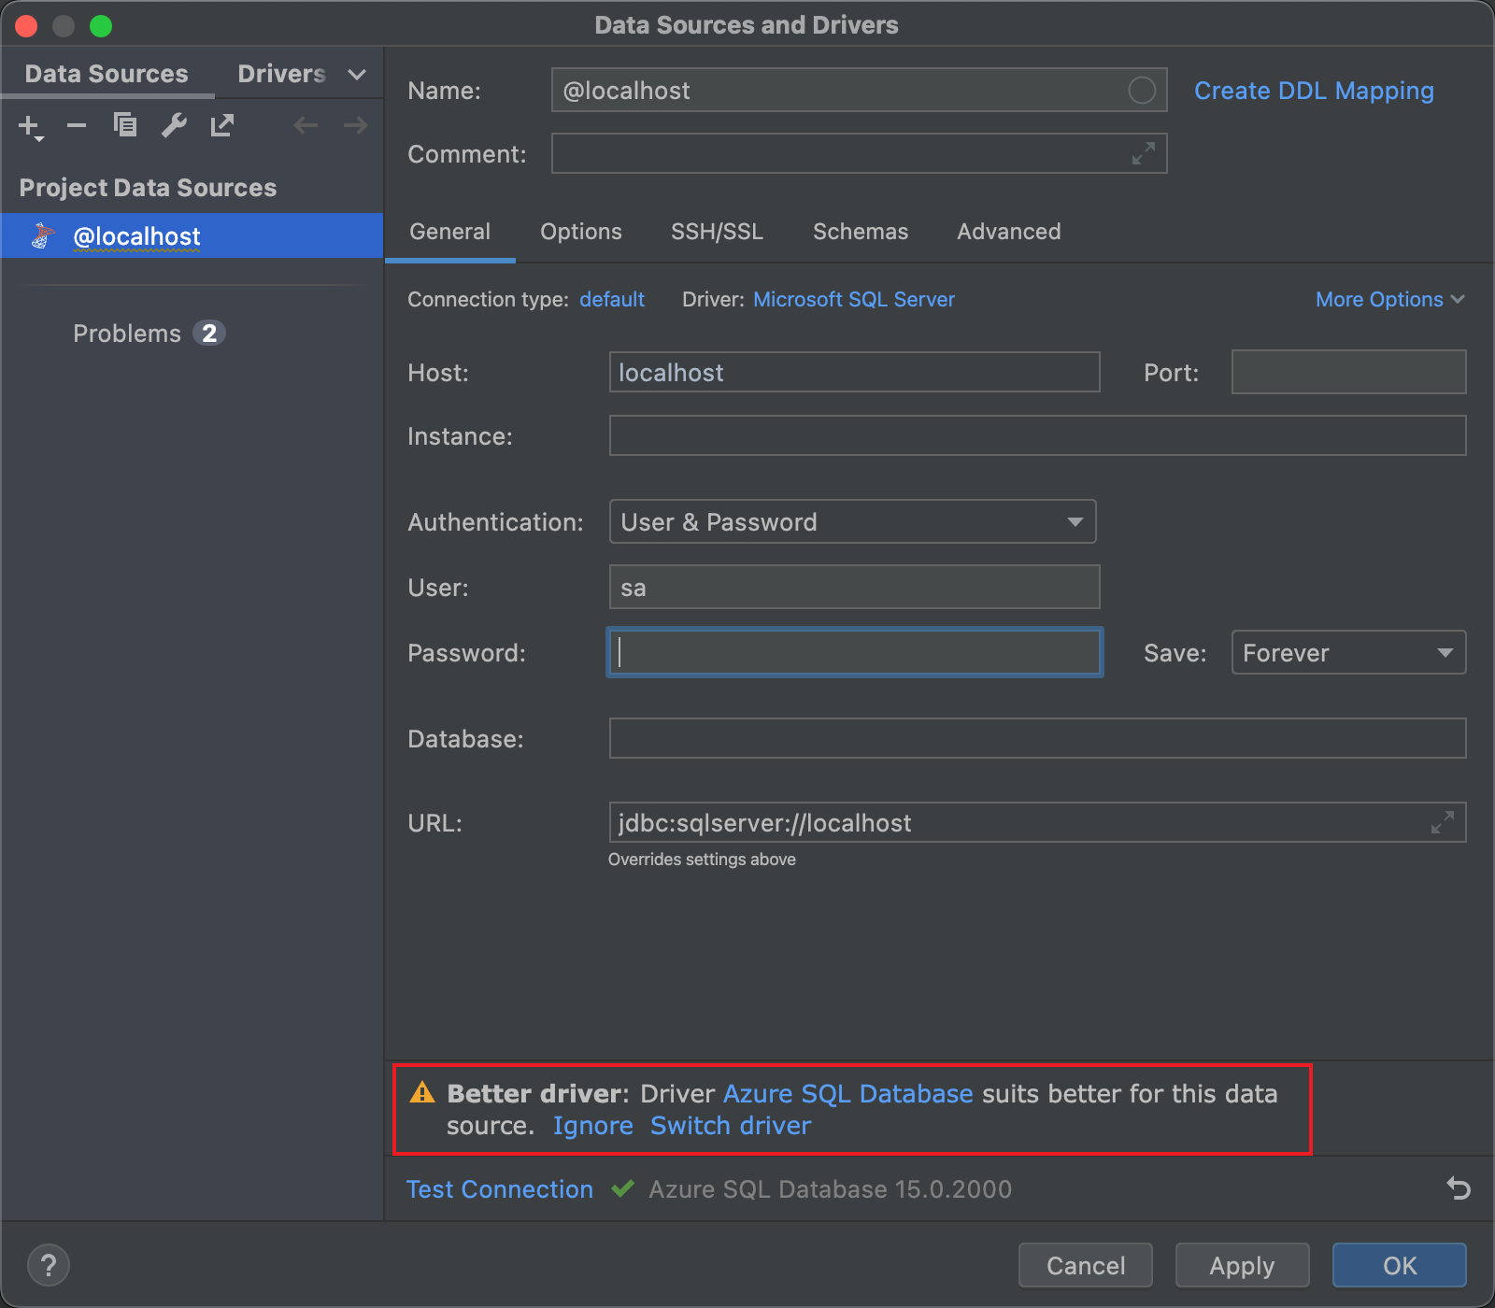Focus the Password input field

(x=854, y=652)
